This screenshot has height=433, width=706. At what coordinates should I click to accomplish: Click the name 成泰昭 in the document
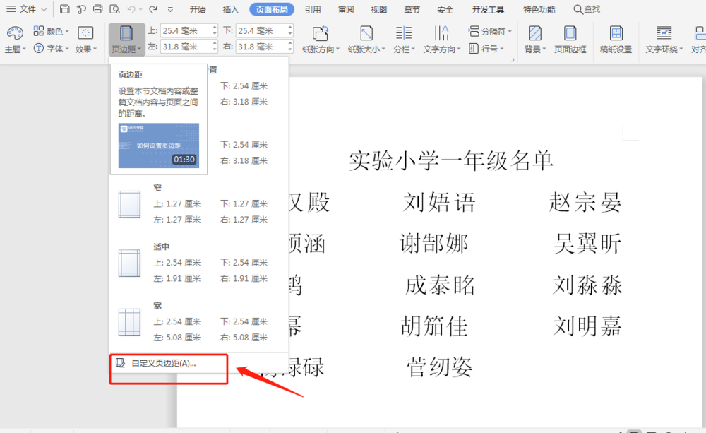click(440, 285)
